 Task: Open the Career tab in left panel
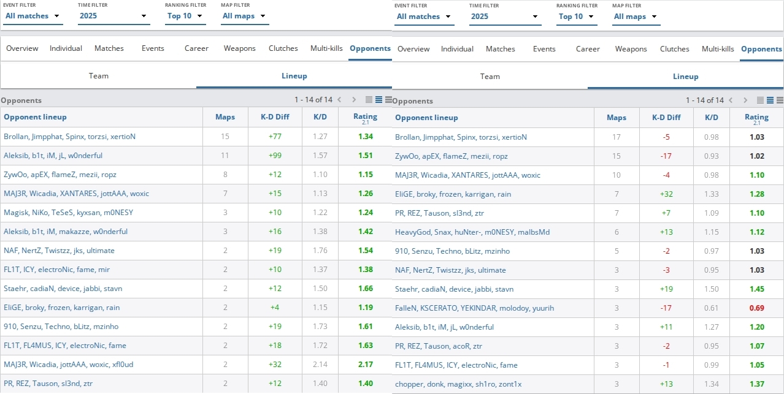tap(196, 48)
